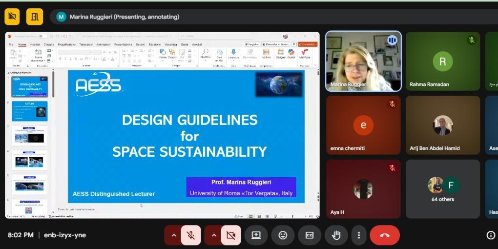This screenshot has height=249, width=498.
Task: Click the yellow door icon at top
Action: [x=35, y=17]
